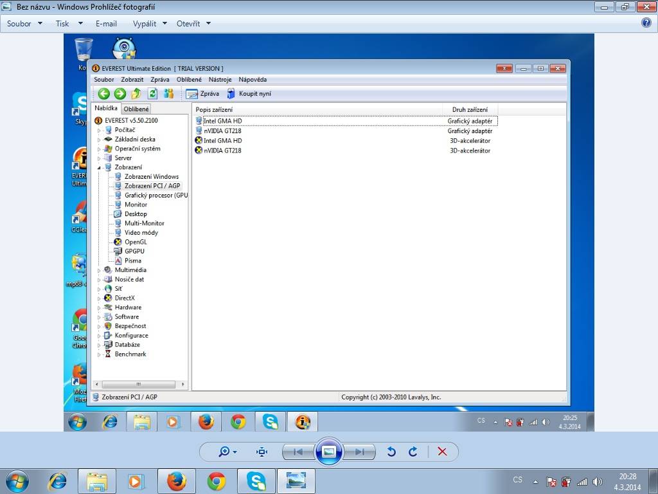Delete the photo with the red X
The width and height of the screenshot is (658, 494).
coord(442,452)
